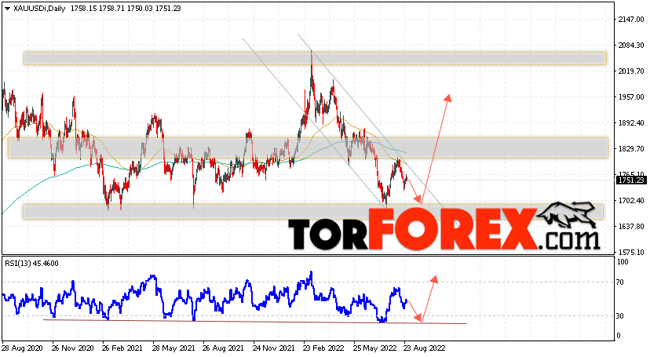Click the 28 May 2021 date label
The height and width of the screenshot is (357, 650).
(x=173, y=348)
